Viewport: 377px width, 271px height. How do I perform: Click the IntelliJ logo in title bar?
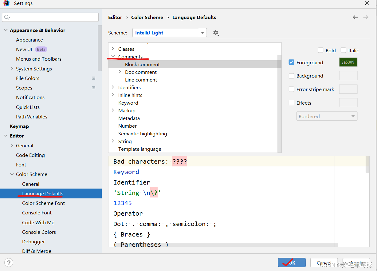(6, 3)
